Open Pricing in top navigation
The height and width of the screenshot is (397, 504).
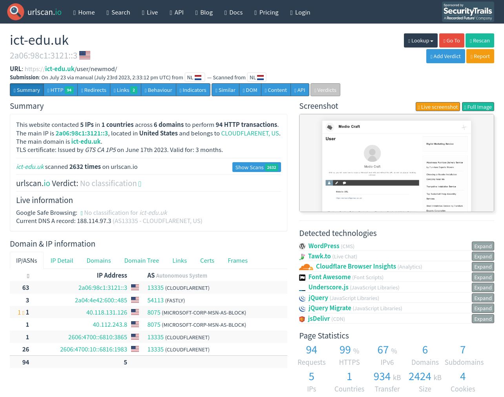click(267, 12)
